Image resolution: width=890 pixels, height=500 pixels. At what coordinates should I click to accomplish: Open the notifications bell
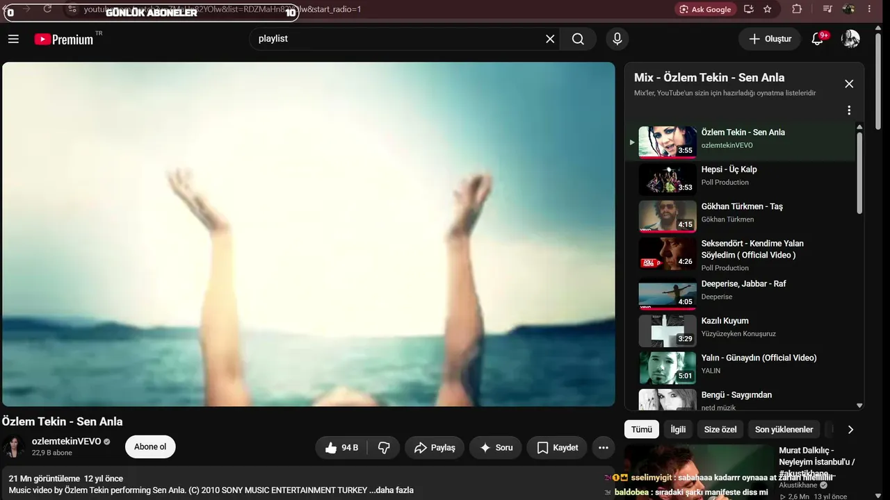(x=818, y=39)
